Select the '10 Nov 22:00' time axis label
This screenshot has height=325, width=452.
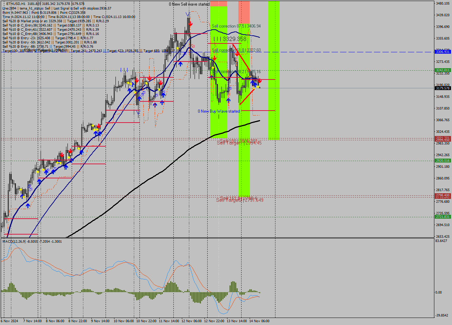pyautogui.click(x=146, y=321)
